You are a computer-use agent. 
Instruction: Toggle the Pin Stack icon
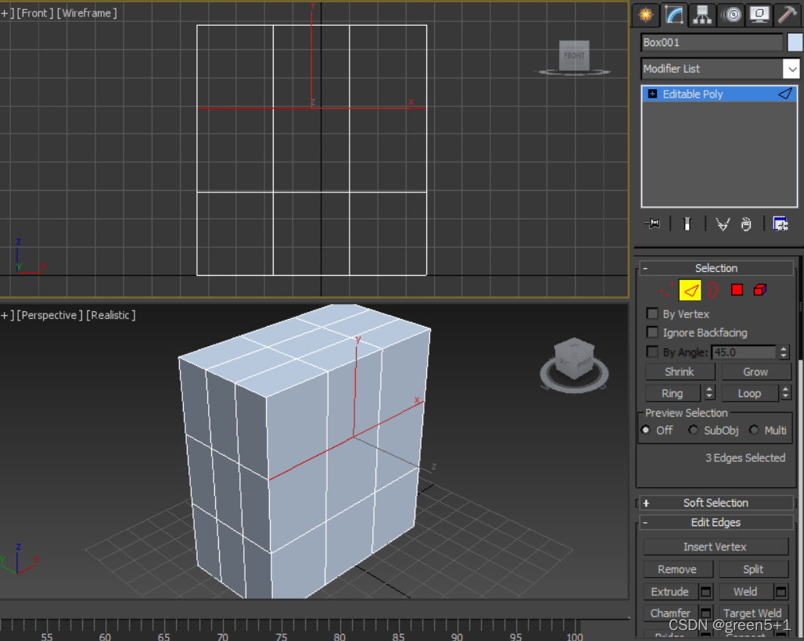pos(652,224)
